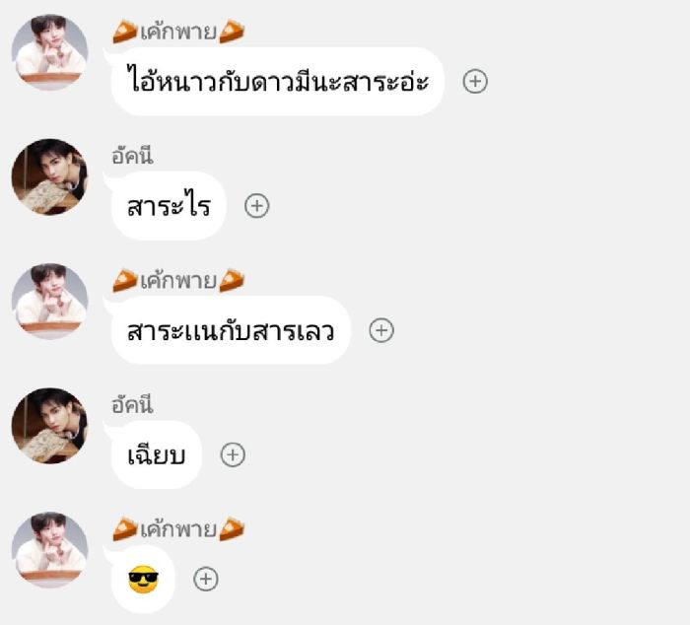Screen dimensions: 690x625
Task: Open เค้กพาย name label above 'สาระแนกับสารเลว'
Action: click(x=178, y=280)
